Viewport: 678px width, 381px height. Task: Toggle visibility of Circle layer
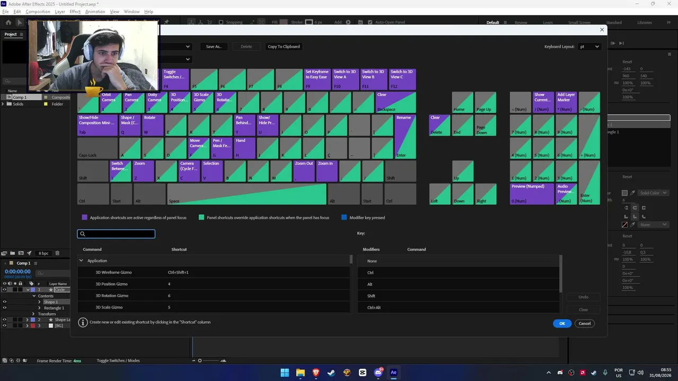click(x=4, y=290)
